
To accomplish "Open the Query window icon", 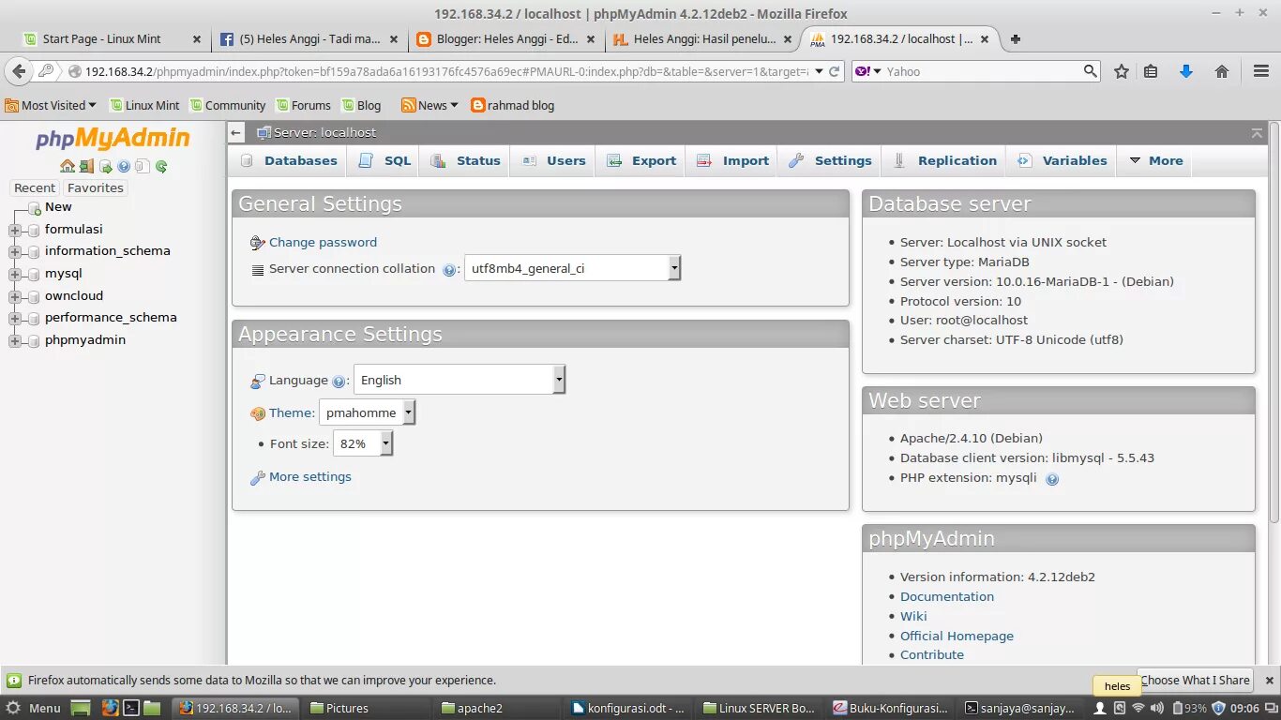I will (106, 167).
